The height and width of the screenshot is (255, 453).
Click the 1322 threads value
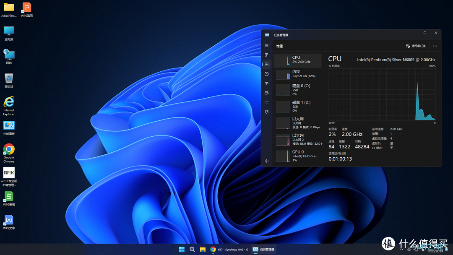[x=345, y=147]
